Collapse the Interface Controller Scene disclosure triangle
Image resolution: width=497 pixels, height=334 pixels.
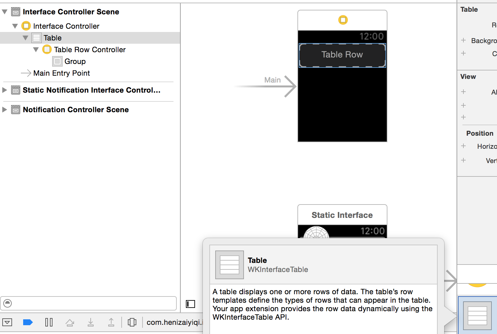(5, 12)
